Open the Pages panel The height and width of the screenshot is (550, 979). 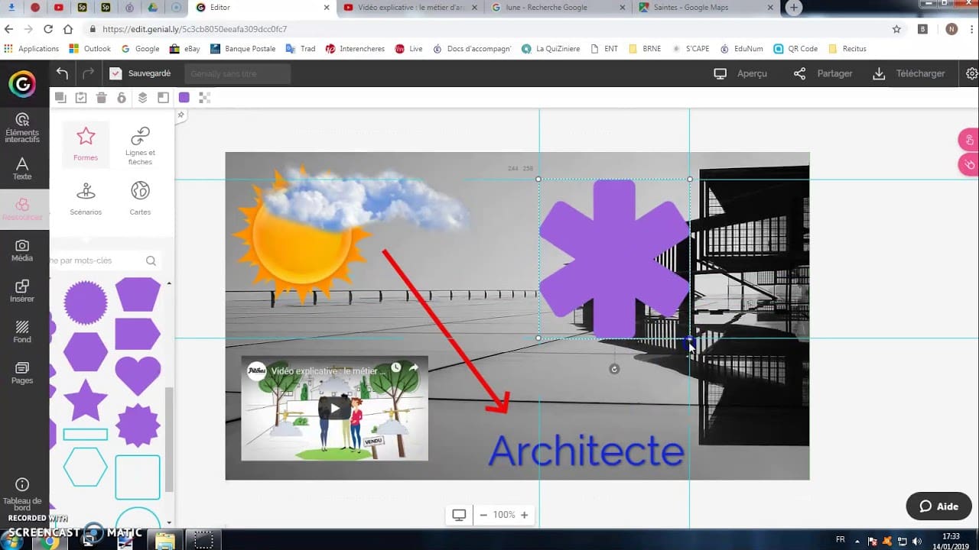click(x=22, y=373)
